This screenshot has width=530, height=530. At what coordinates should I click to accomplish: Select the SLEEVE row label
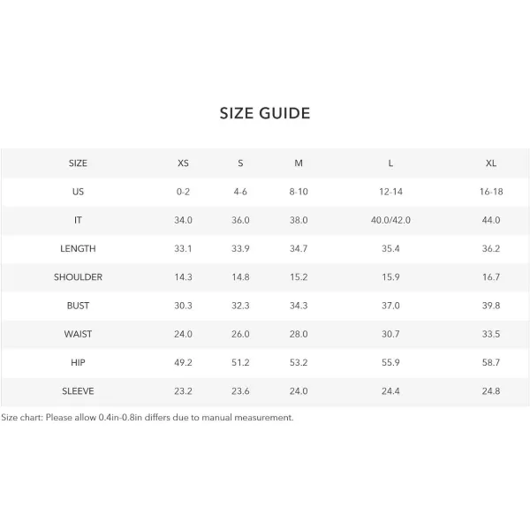pyautogui.click(x=78, y=391)
